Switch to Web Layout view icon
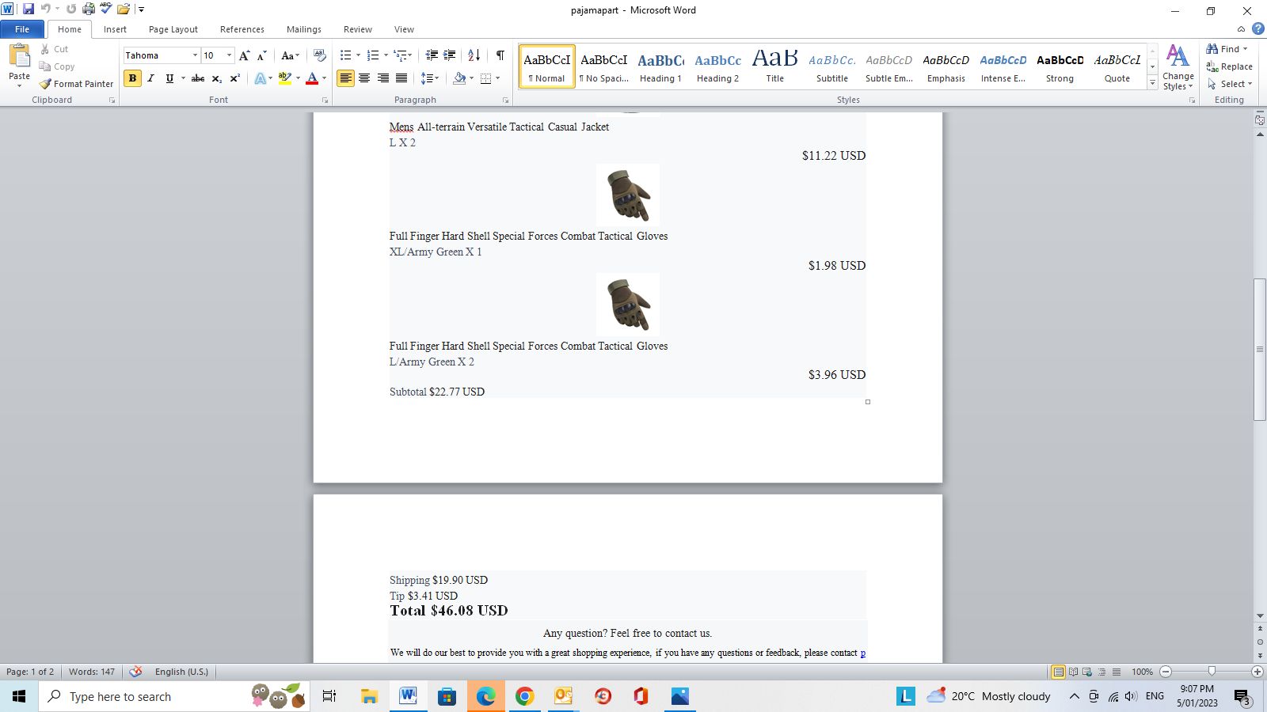 pyautogui.click(x=1087, y=672)
